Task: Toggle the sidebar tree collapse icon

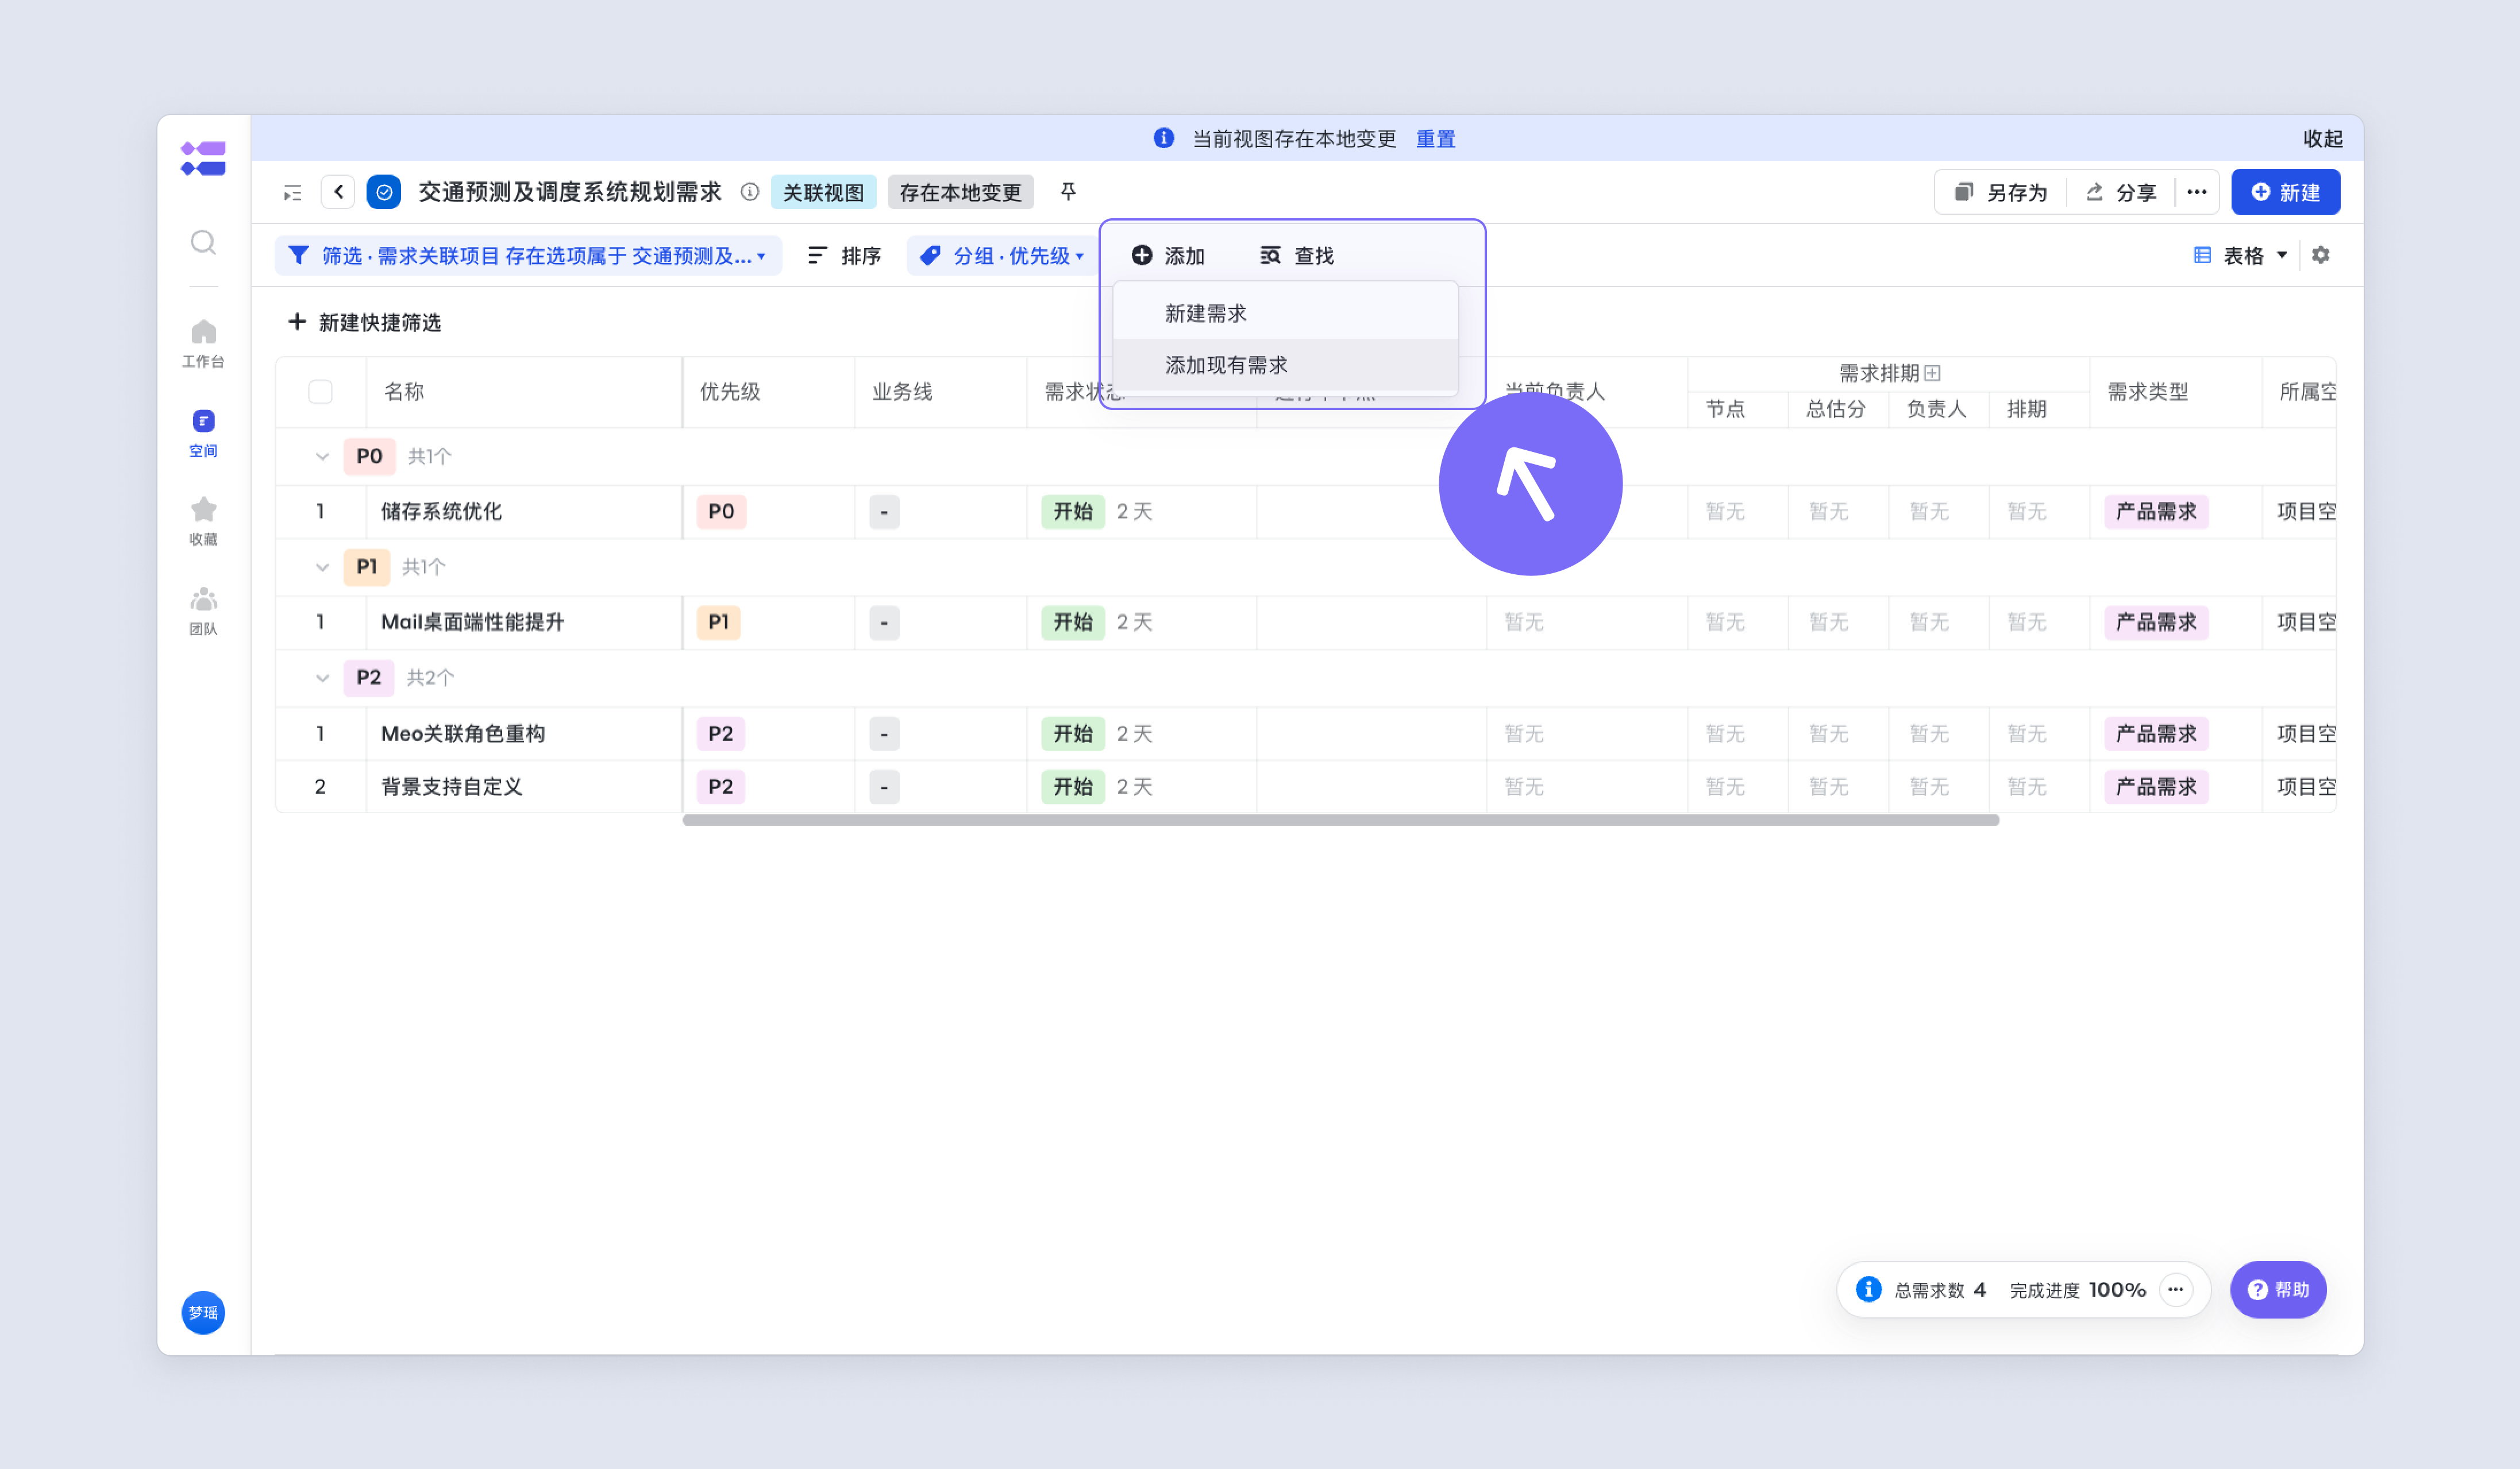Action: click(x=292, y=193)
